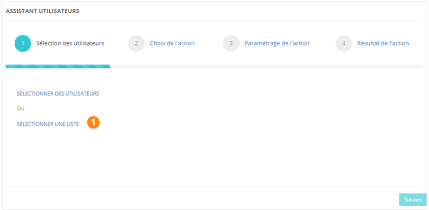The width and height of the screenshot is (429, 210).
Task: Click the line under the panel title
Action: [x=214, y=21]
